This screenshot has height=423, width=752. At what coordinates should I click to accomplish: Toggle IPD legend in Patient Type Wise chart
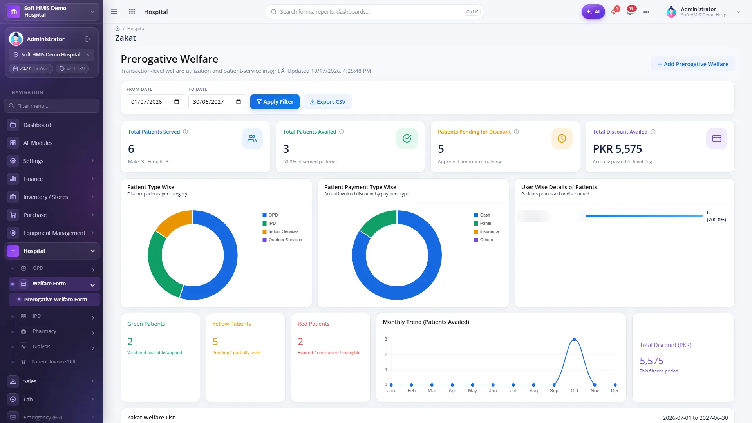coord(269,224)
